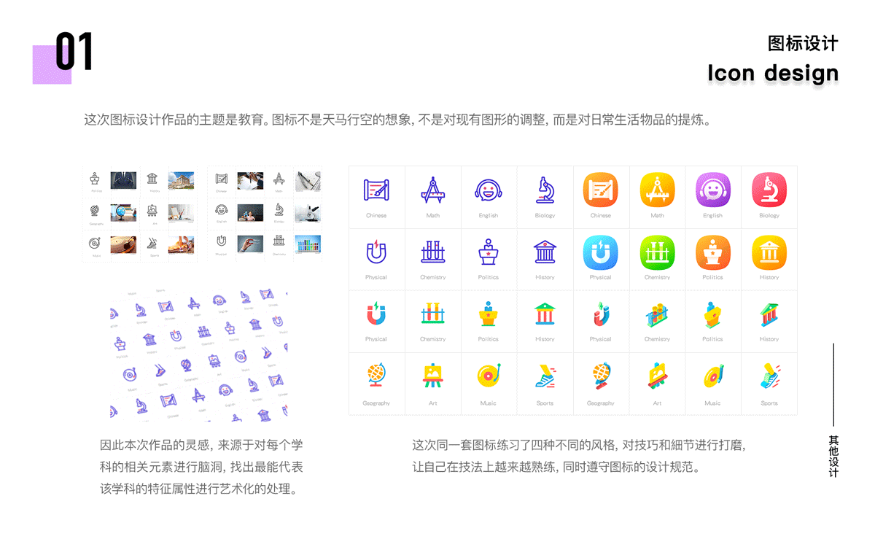Click the purple outline Chinese scroll icon

point(376,190)
